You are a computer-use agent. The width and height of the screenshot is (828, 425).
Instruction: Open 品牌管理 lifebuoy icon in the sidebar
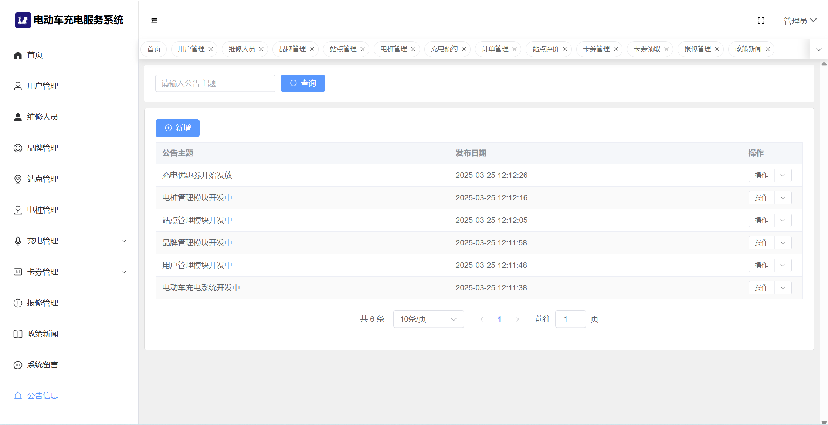coord(18,148)
